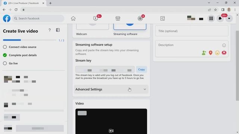The image size is (239, 134).
Task: Choose Webcam video source
Action: 93,30
